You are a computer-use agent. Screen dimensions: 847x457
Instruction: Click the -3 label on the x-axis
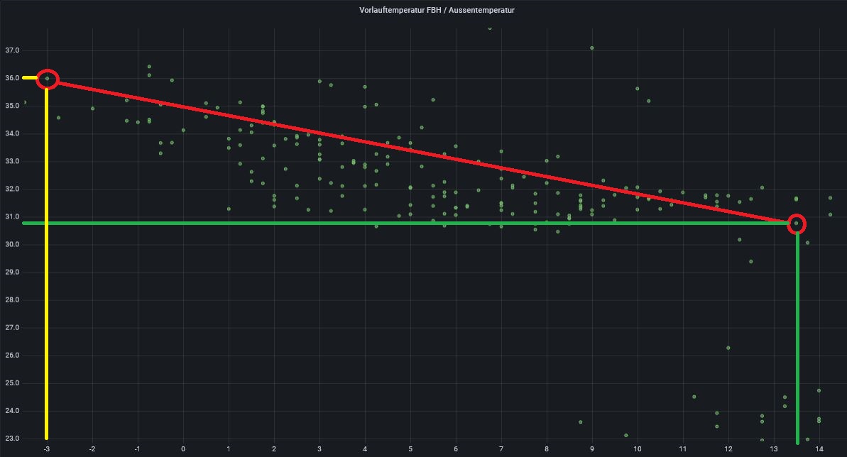coord(46,449)
